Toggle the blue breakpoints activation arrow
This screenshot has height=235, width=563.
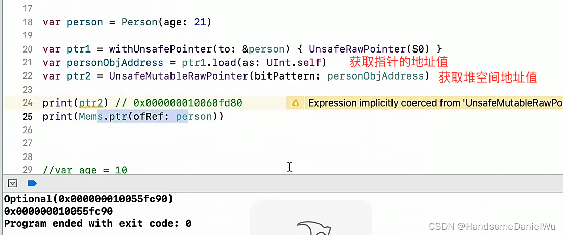click(x=32, y=183)
